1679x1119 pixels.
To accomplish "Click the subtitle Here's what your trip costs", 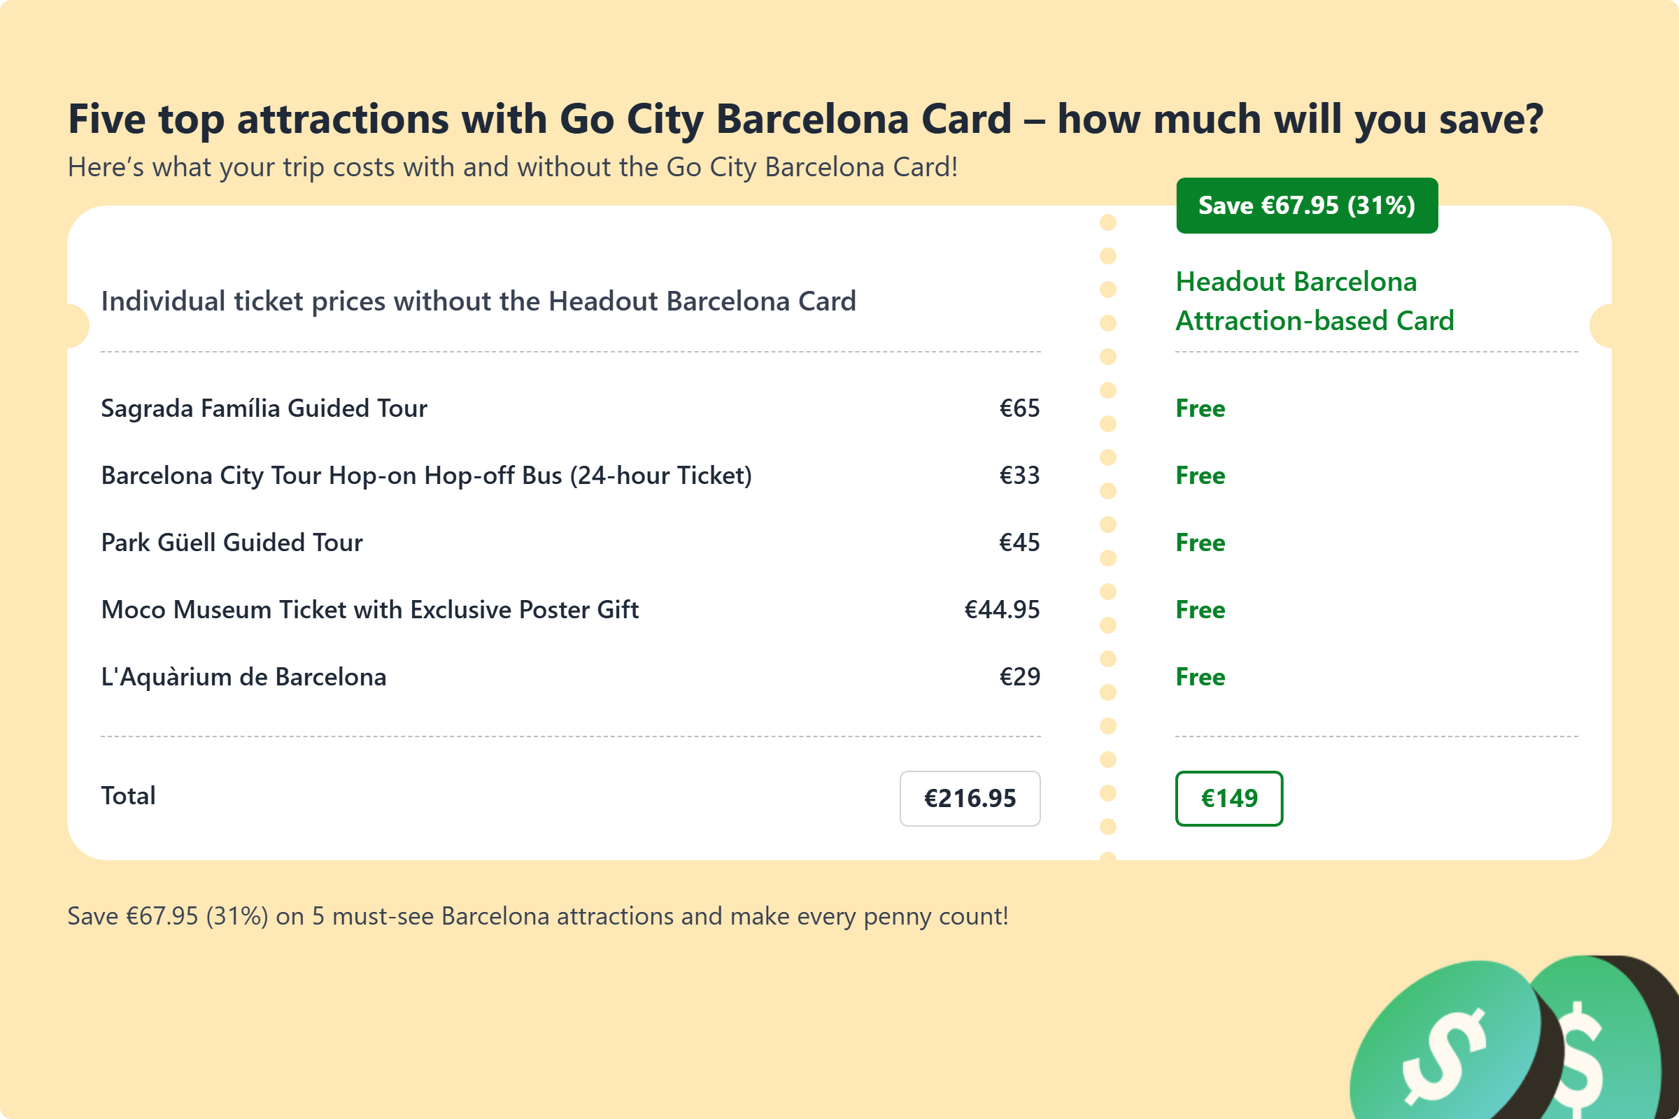I will click(513, 167).
